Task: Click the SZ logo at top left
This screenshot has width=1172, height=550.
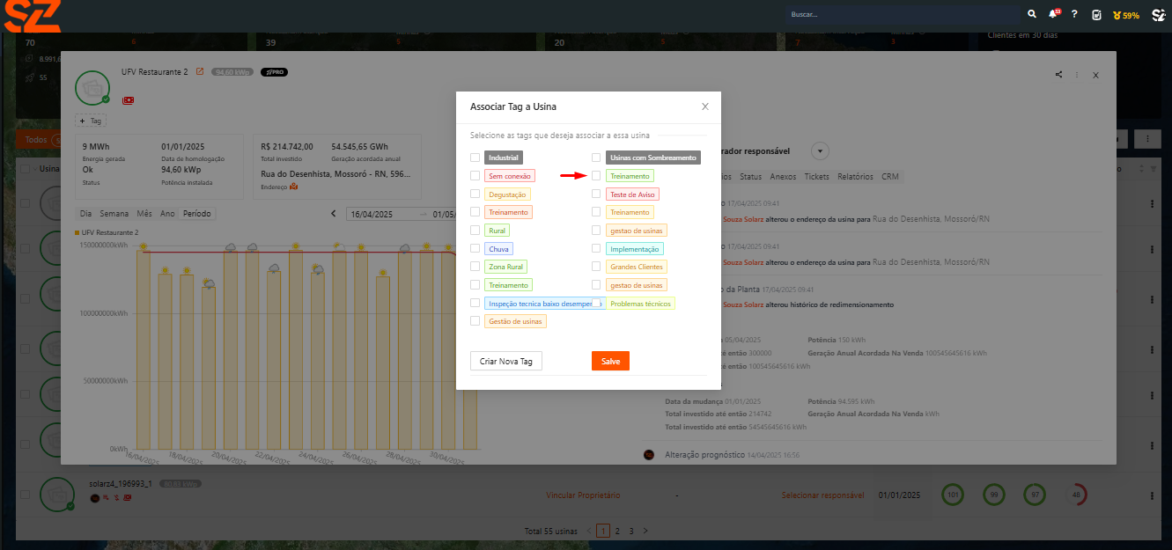Action: [x=32, y=16]
